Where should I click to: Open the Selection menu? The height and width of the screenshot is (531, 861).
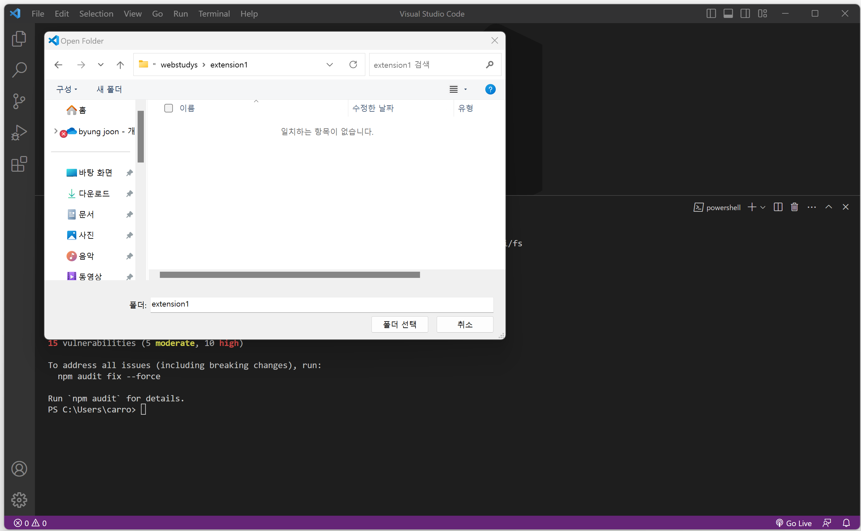click(x=96, y=14)
